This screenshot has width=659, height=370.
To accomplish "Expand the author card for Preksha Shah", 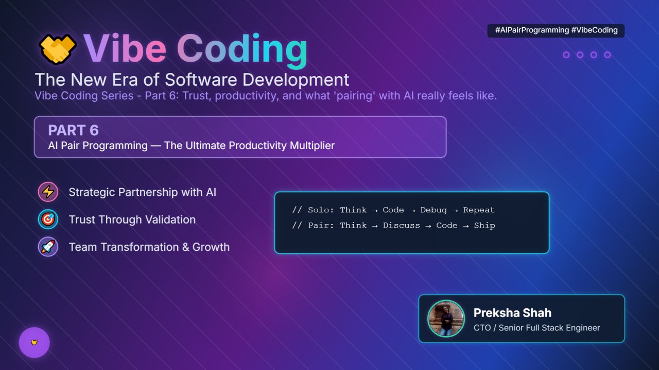I will (522, 319).
